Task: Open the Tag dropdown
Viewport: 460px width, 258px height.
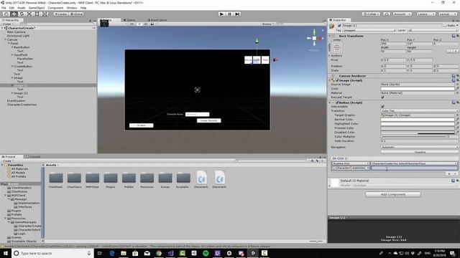Action: 369,30
